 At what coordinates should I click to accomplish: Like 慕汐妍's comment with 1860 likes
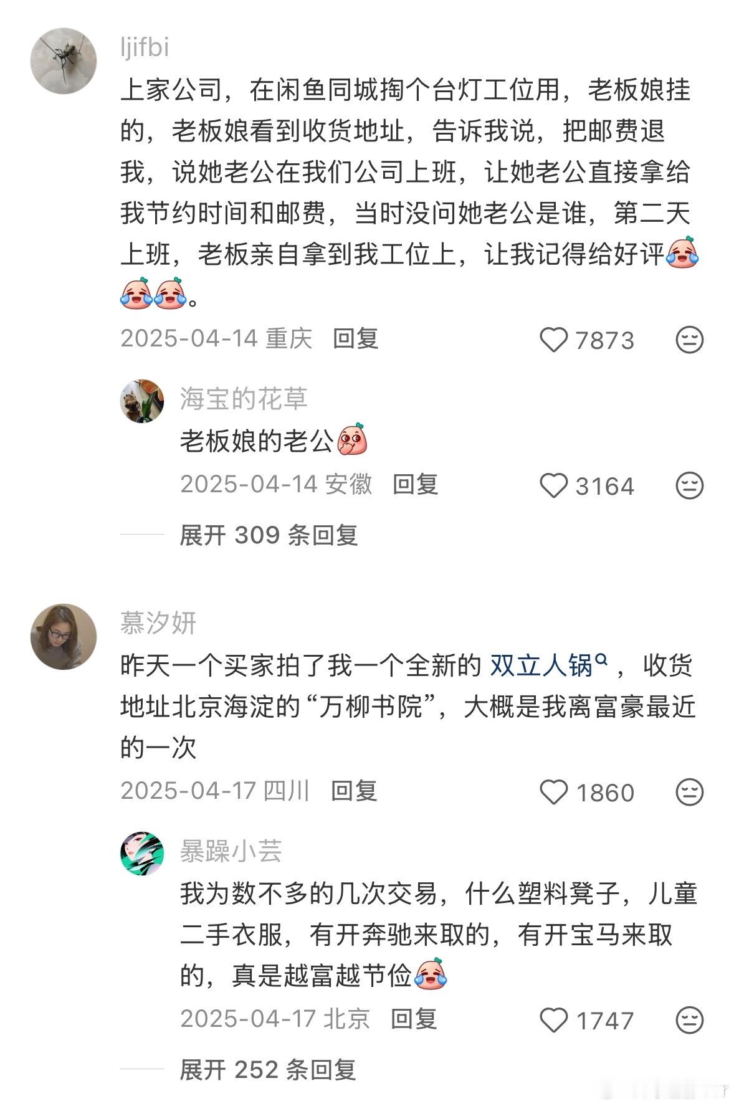click(553, 793)
